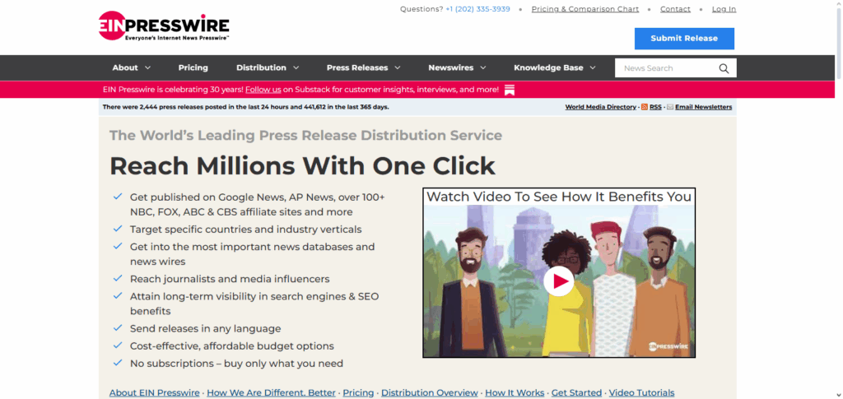This screenshot has width=843, height=399.
Task: Click the envelope Email Newsletters icon
Action: click(670, 107)
